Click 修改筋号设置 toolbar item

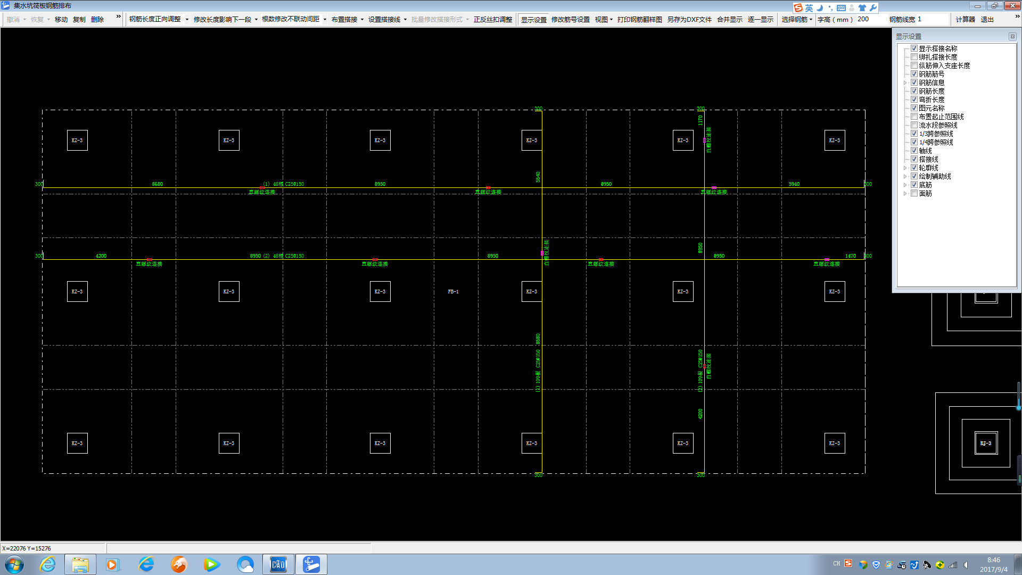click(571, 19)
